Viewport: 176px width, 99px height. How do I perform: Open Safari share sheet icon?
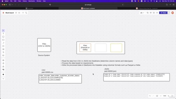[167, 5]
